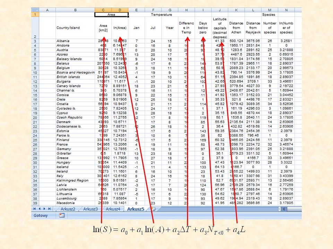Select the 'British islands' cell

pyautogui.click(x=75, y=77)
